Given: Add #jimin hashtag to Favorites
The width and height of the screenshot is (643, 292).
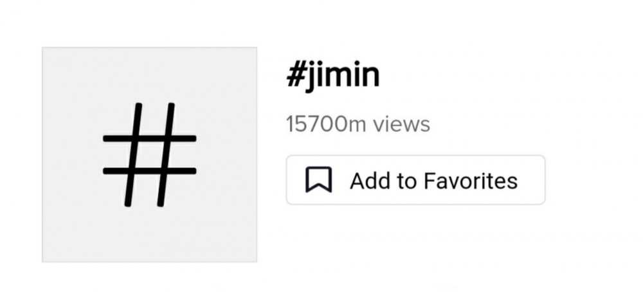Looking at the screenshot, I should (415, 179).
